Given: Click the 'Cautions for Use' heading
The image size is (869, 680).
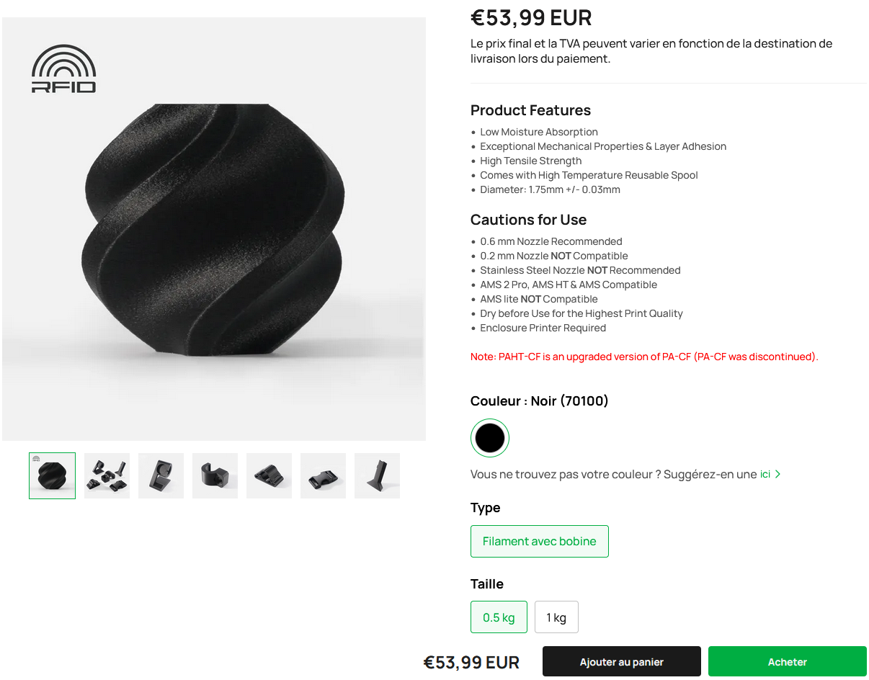Looking at the screenshot, I should point(528,220).
